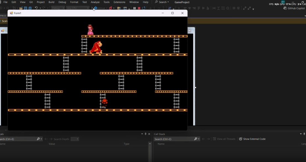Click the Save All toolbar icon
The width and height of the screenshot is (306, 162).
coord(30,8)
